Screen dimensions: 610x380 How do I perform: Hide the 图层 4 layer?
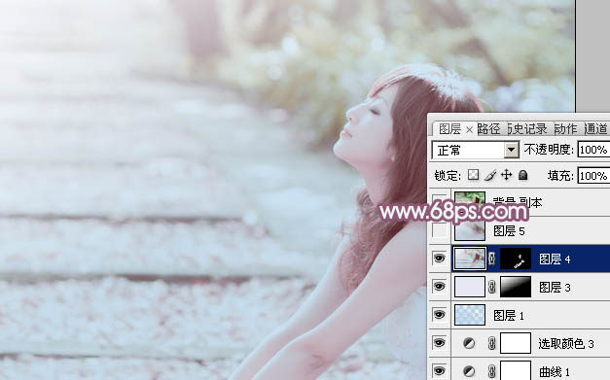click(439, 259)
